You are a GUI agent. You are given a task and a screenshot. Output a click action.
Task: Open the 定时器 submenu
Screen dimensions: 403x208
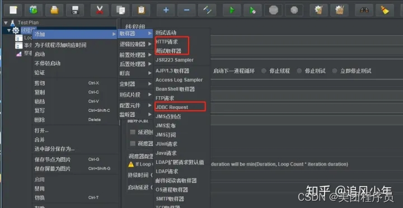(135, 84)
